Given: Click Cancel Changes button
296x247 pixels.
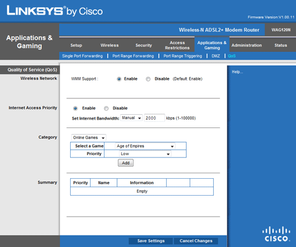Looking at the screenshot, I should pyautogui.click(x=196, y=241).
